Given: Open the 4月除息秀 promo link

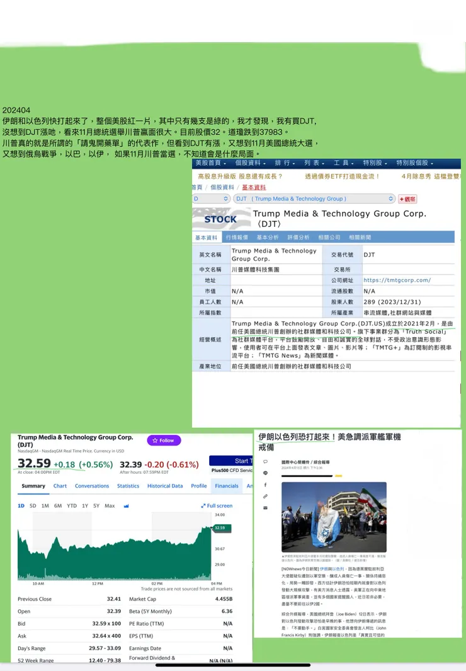Looking at the screenshot, I should [x=431, y=176].
